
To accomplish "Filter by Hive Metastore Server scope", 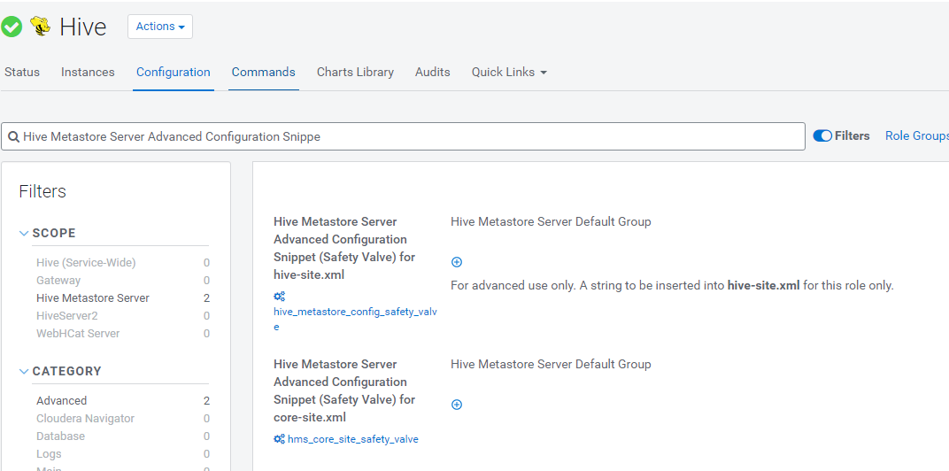I will tap(93, 298).
